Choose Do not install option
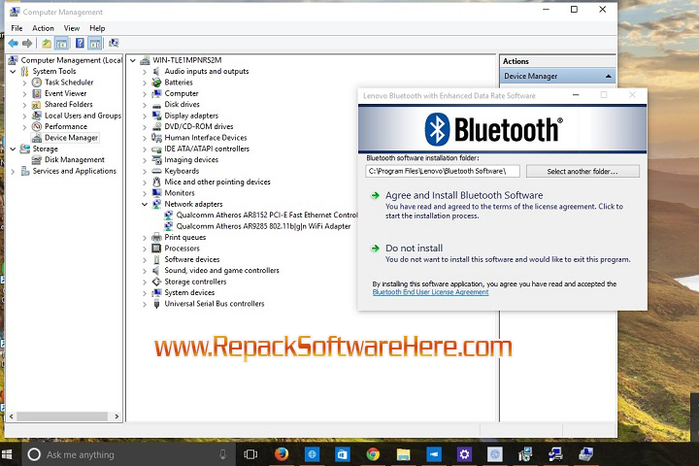The height and width of the screenshot is (466, 699). (415, 248)
